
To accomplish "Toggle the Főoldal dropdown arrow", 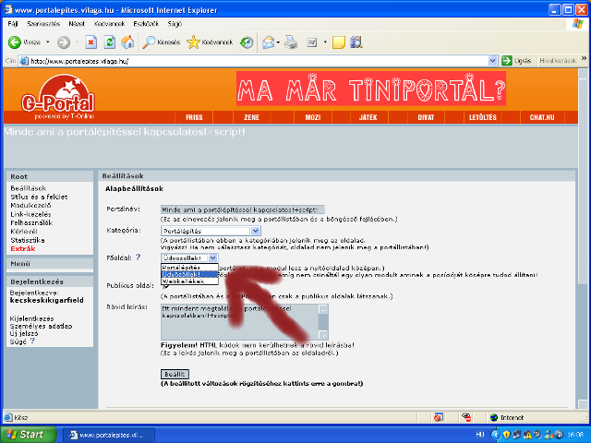I will [x=213, y=258].
